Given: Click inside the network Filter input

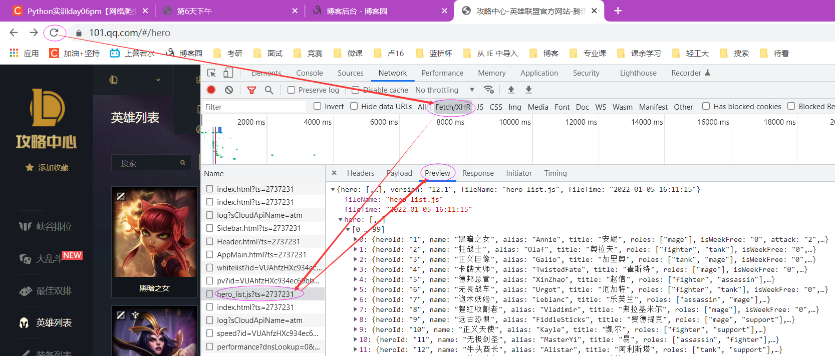Looking at the screenshot, I should coord(254,107).
